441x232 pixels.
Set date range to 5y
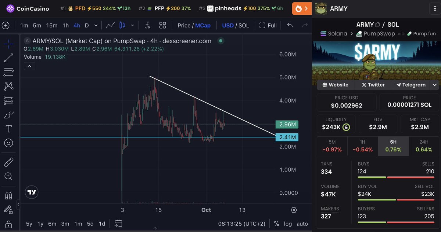coord(29,224)
